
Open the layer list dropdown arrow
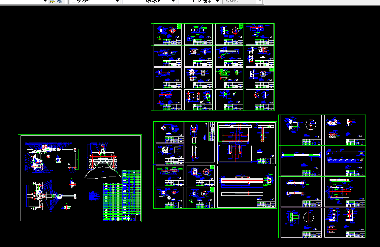point(45,1)
